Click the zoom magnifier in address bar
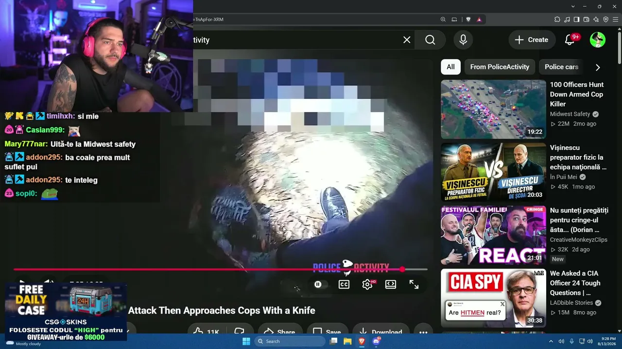This screenshot has height=349, width=622. (443, 19)
